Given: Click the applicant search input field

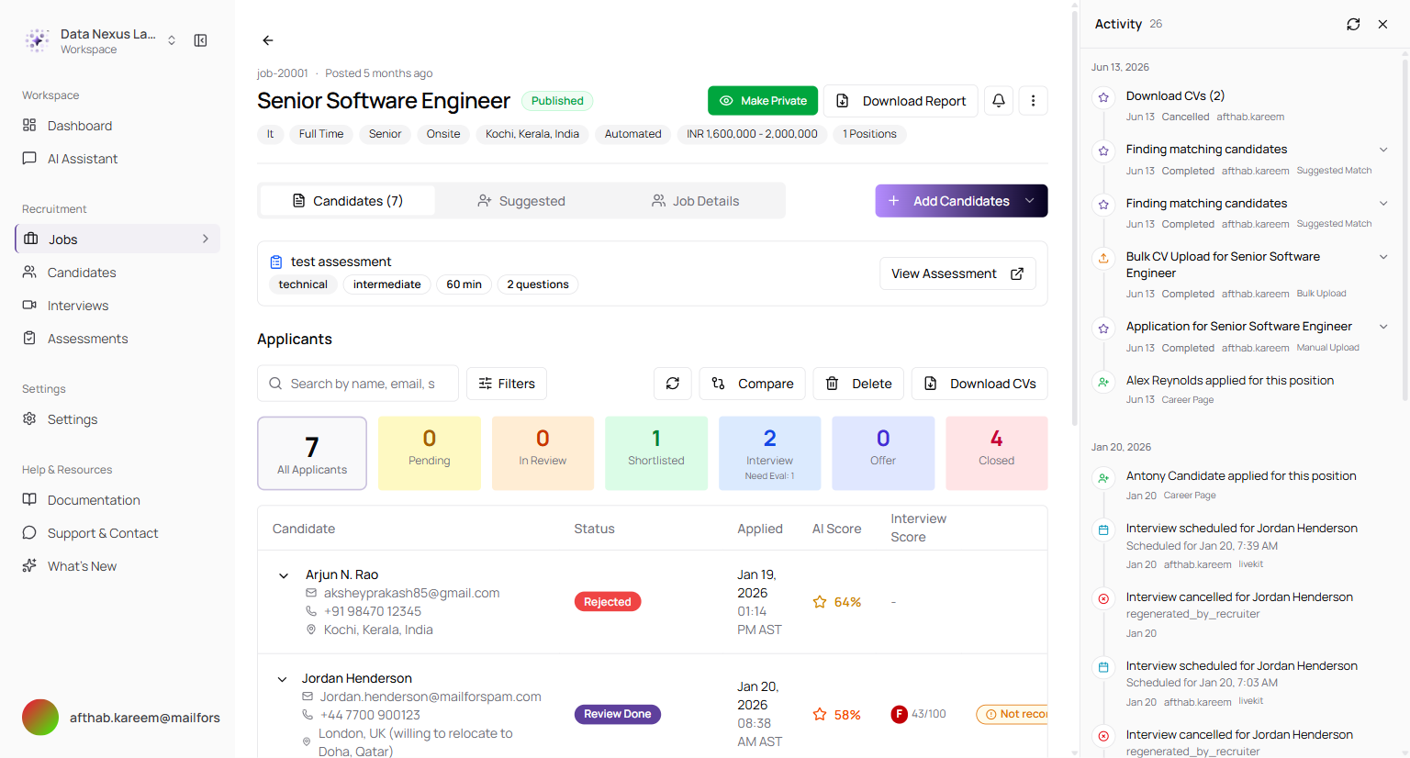Looking at the screenshot, I should click(358, 384).
